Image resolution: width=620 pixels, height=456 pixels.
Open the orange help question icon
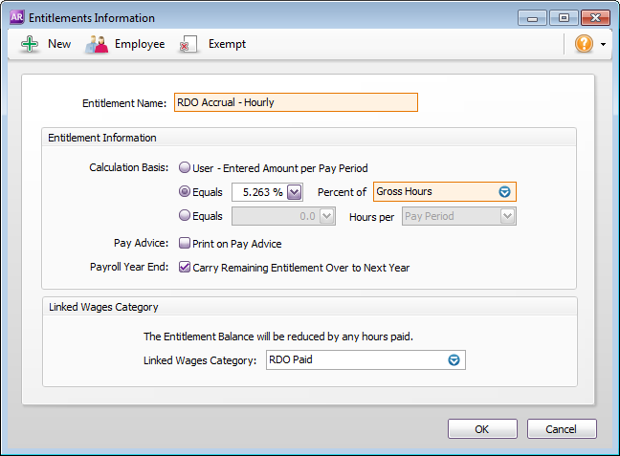[x=584, y=43]
